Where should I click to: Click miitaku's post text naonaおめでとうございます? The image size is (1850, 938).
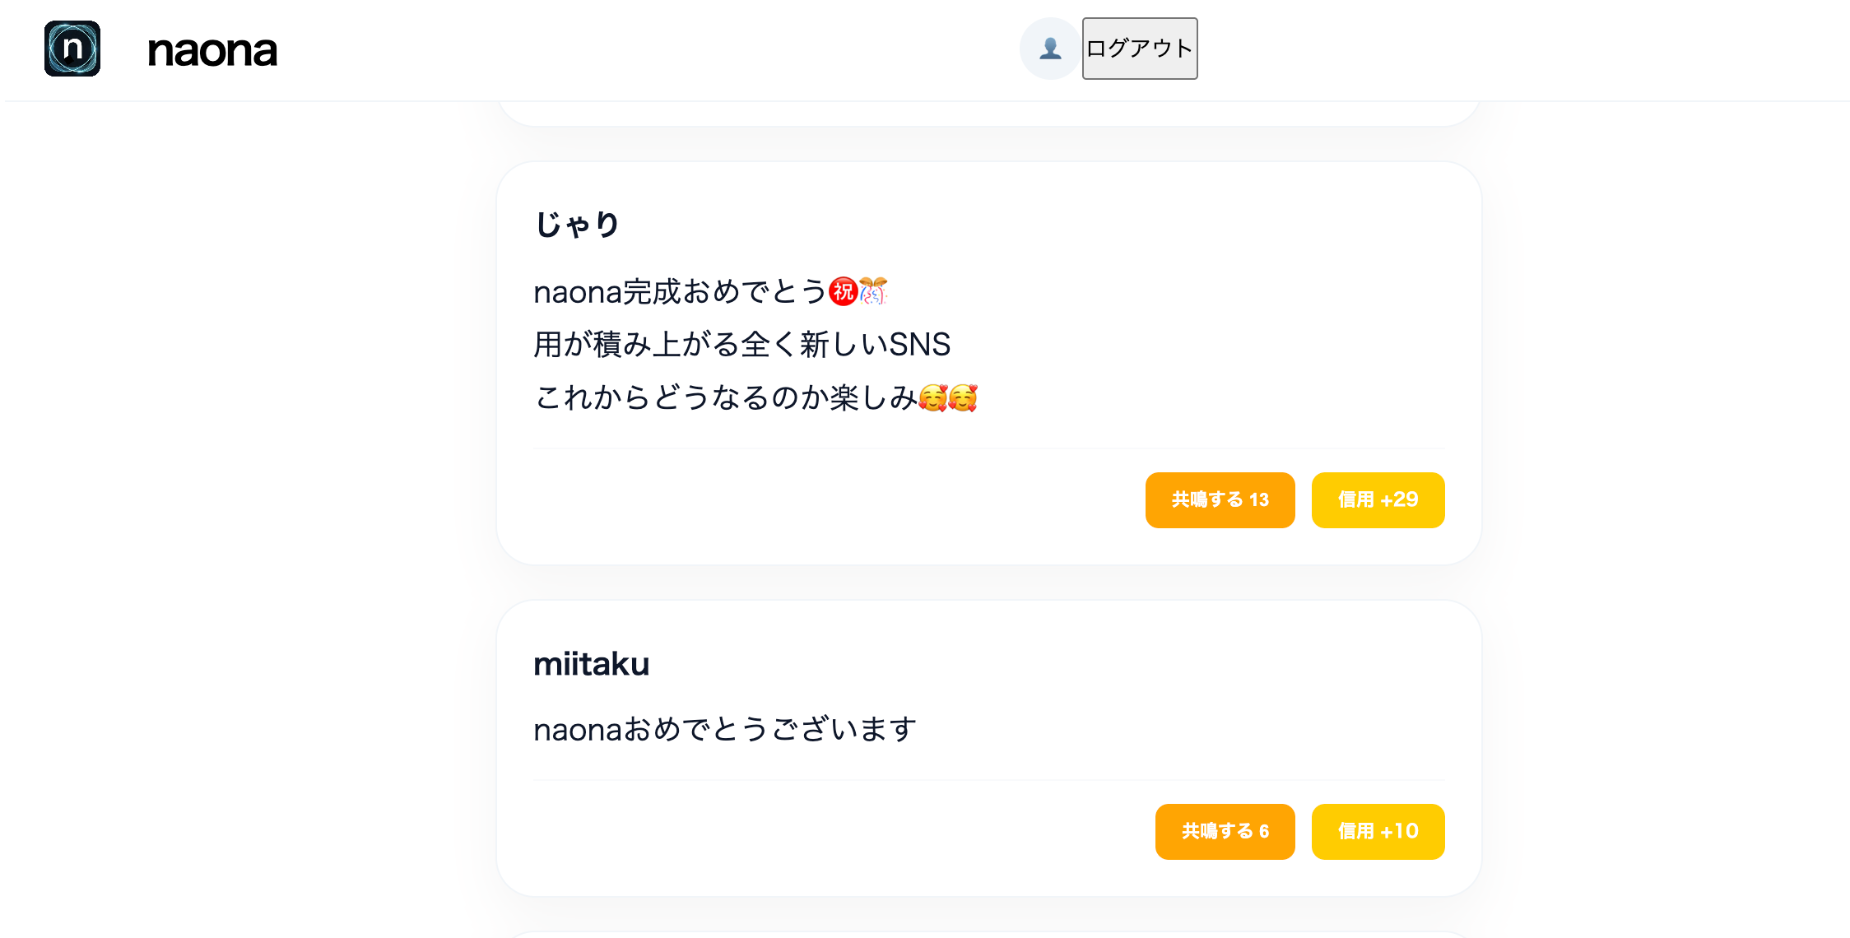click(x=724, y=729)
